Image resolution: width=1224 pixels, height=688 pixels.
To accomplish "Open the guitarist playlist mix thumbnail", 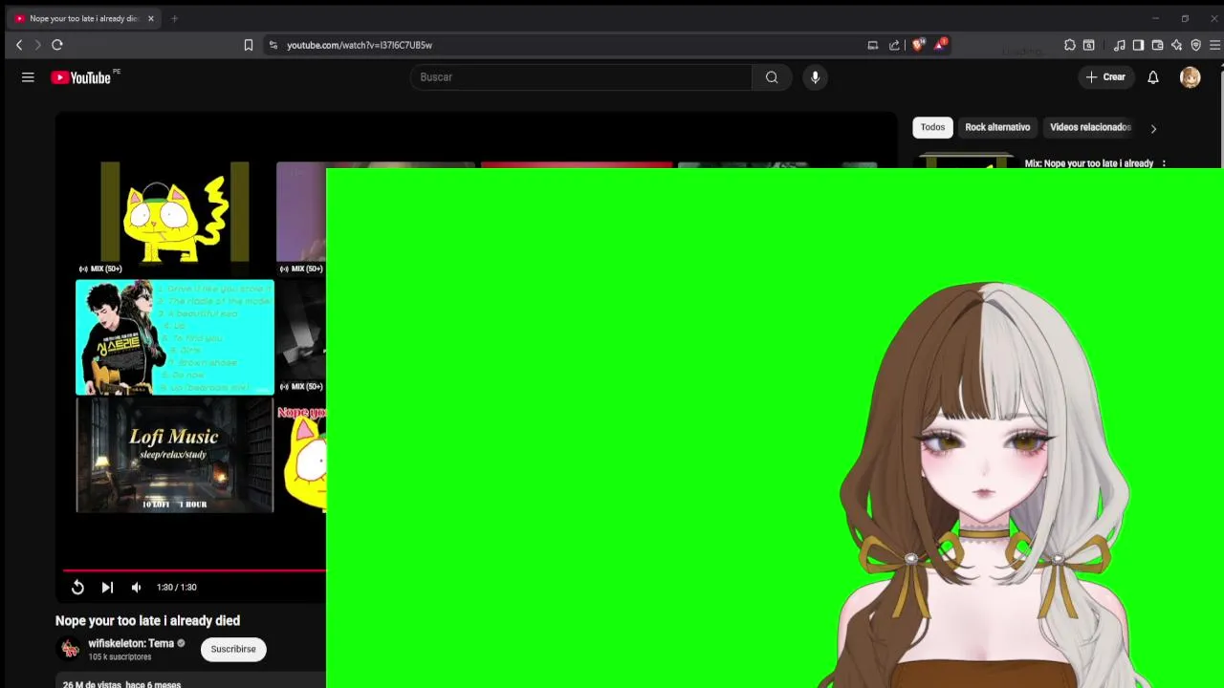I will click(175, 337).
